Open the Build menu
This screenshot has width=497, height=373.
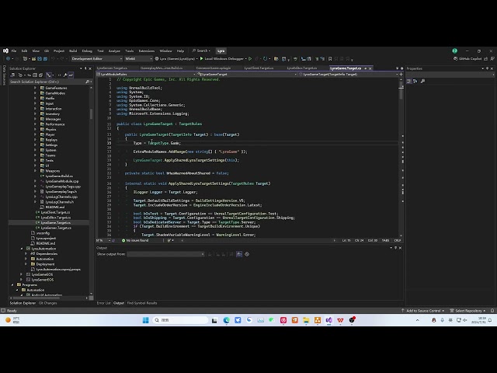point(73,51)
